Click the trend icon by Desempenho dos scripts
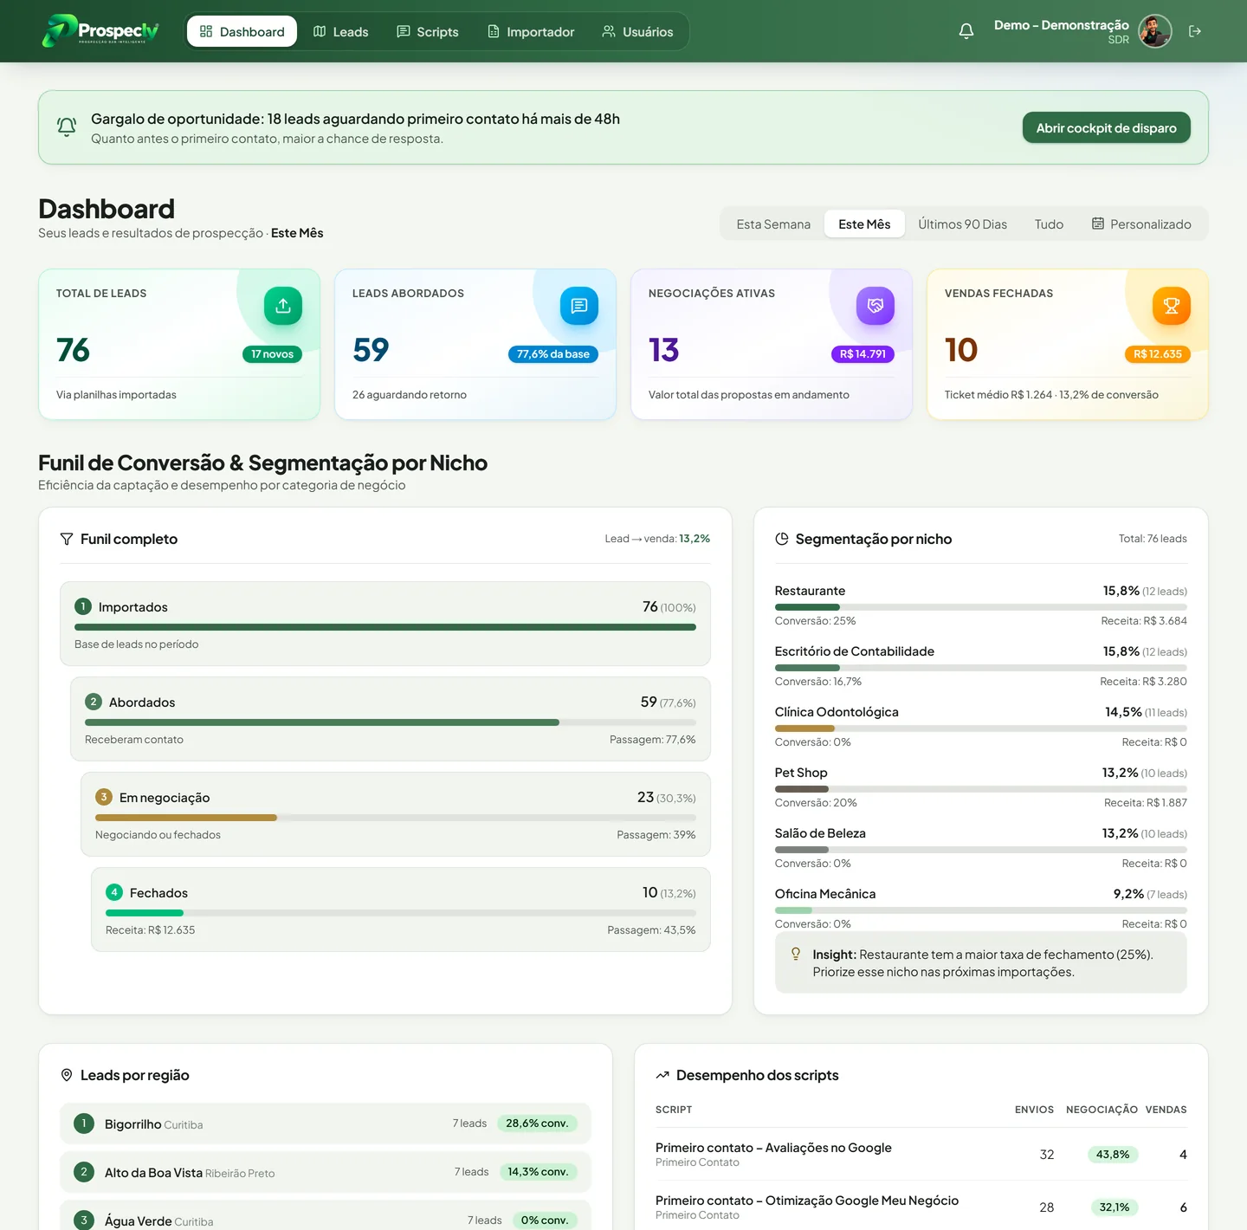 click(662, 1075)
